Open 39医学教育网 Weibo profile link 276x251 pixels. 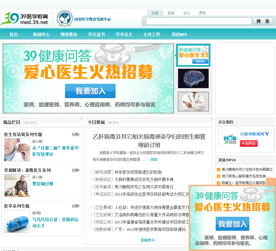(x=252, y=134)
